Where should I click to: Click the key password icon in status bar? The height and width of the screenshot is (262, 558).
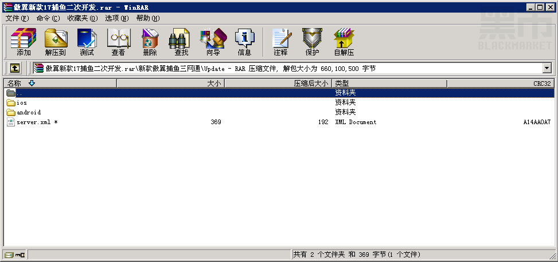20,255
